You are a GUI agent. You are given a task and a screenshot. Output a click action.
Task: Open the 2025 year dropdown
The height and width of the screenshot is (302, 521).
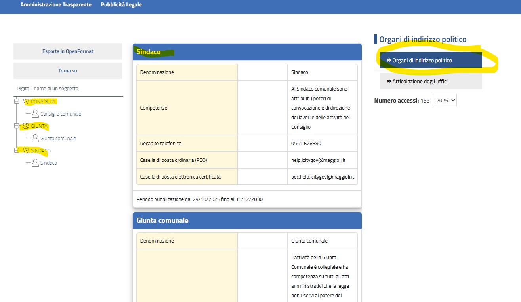click(x=444, y=100)
